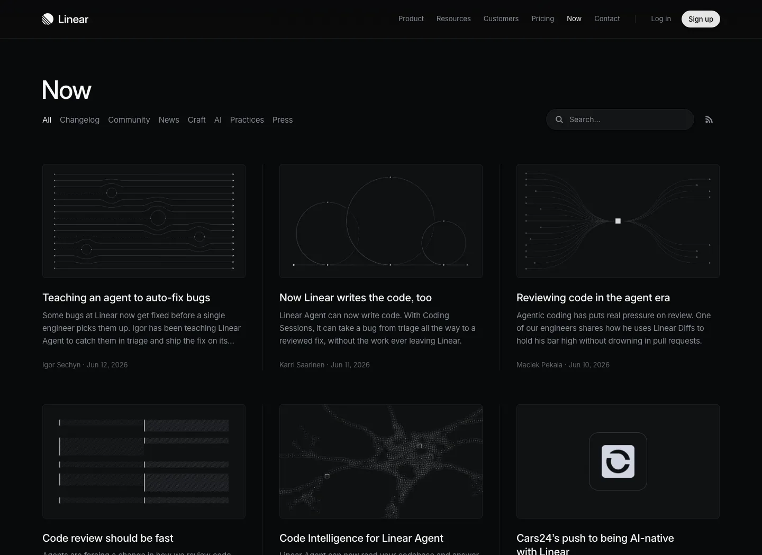Click the Log in link
This screenshot has height=555, width=762.
[661, 18]
